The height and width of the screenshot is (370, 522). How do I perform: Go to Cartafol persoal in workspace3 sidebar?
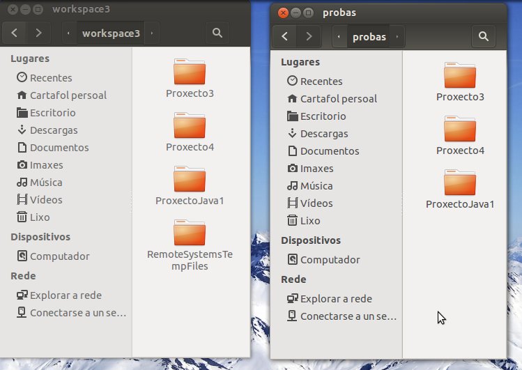pyautogui.click(x=61, y=95)
